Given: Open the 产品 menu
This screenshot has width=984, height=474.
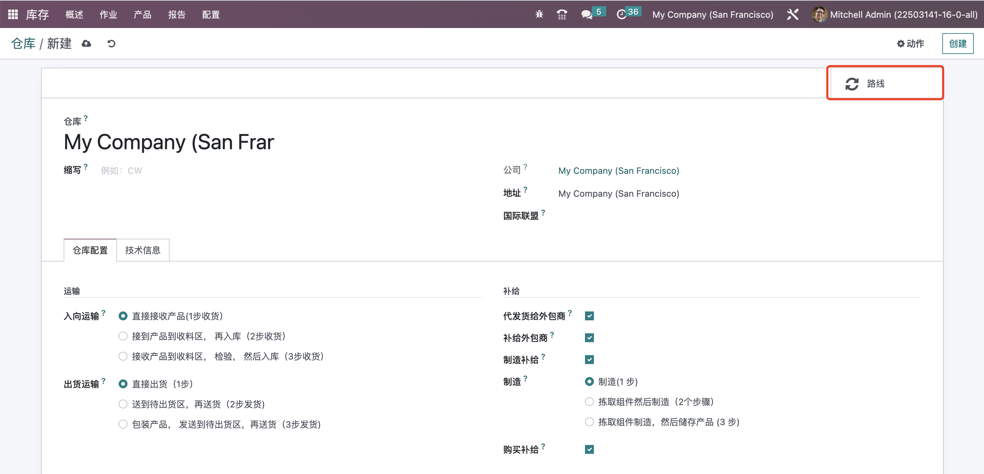Looking at the screenshot, I should [x=143, y=14].
